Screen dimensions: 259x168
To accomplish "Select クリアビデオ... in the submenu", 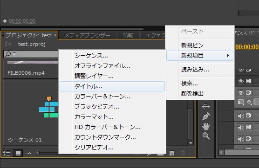I will [x=112, y=148].
